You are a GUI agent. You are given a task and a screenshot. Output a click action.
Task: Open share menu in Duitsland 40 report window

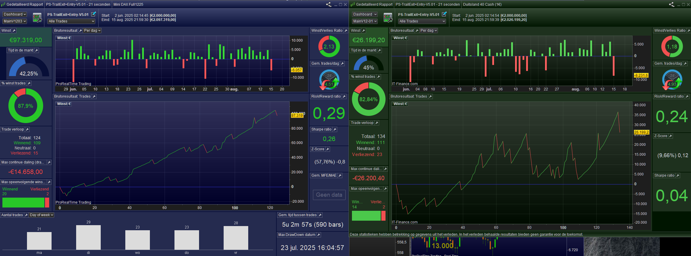[672, 4]
